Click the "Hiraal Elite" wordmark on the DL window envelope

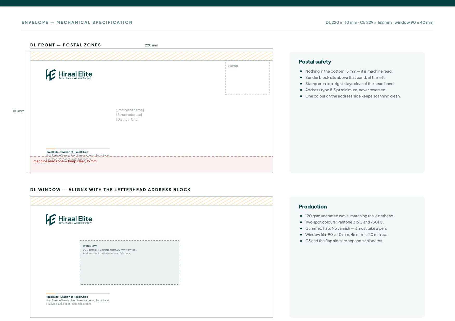click(x=75, y=219)
